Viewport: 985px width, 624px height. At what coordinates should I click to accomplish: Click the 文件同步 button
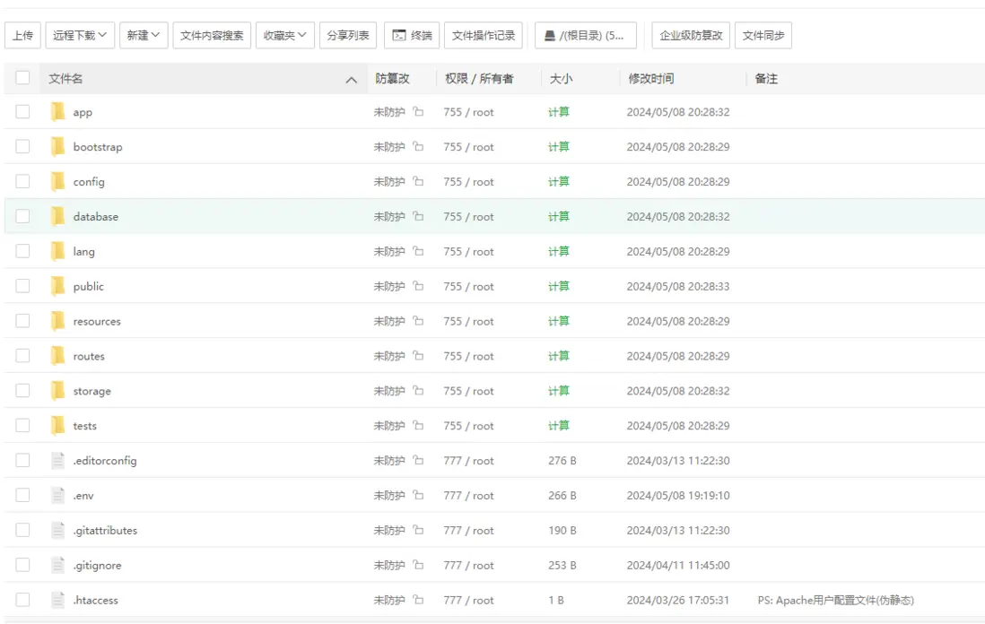coord(763,36)
